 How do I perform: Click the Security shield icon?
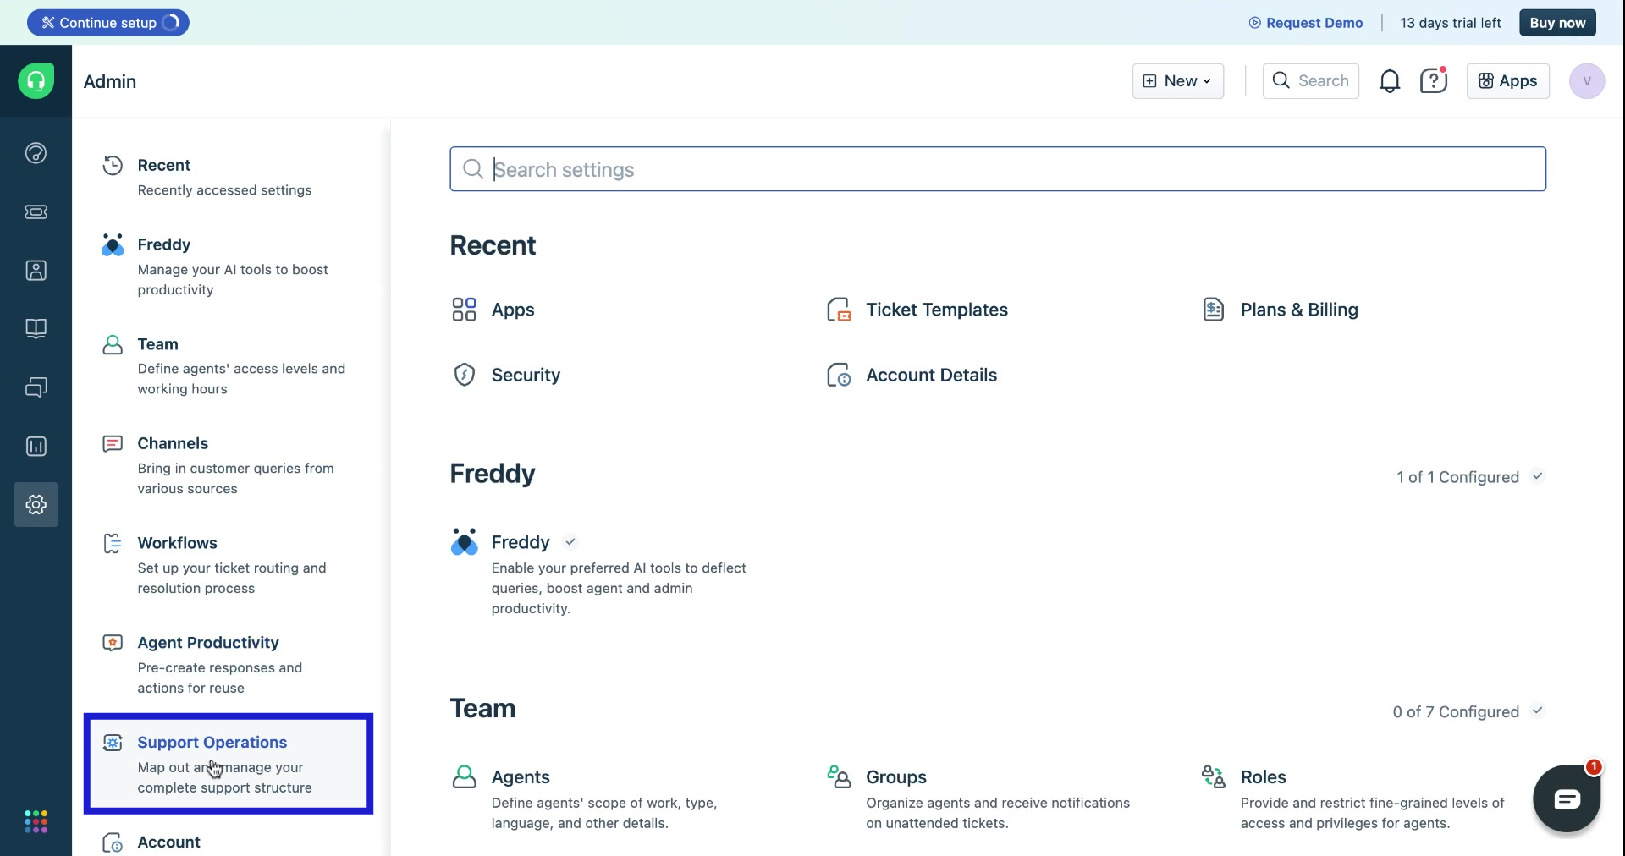coord(464,375)
